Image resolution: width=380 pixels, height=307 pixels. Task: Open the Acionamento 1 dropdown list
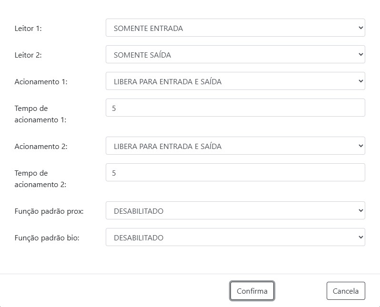click(235, 81)
